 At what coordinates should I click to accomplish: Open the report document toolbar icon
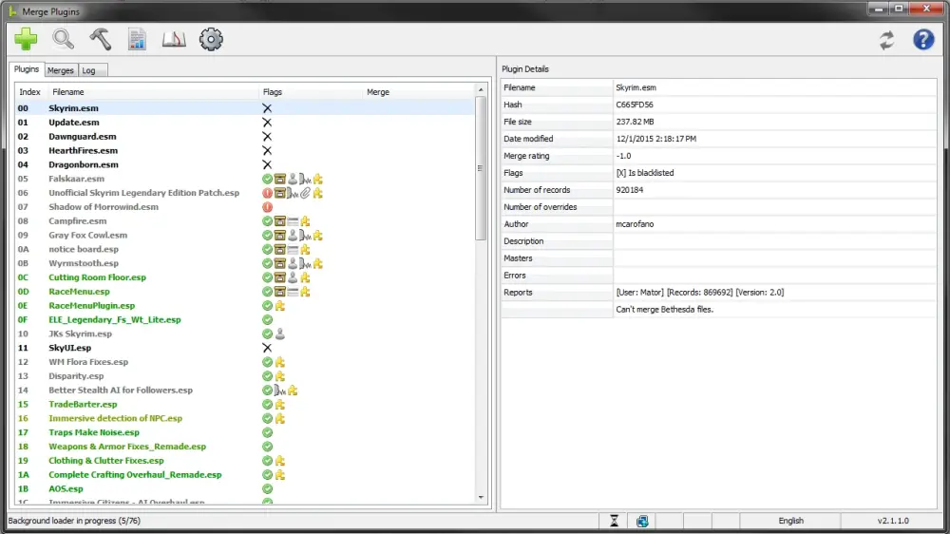click(137, 39)
